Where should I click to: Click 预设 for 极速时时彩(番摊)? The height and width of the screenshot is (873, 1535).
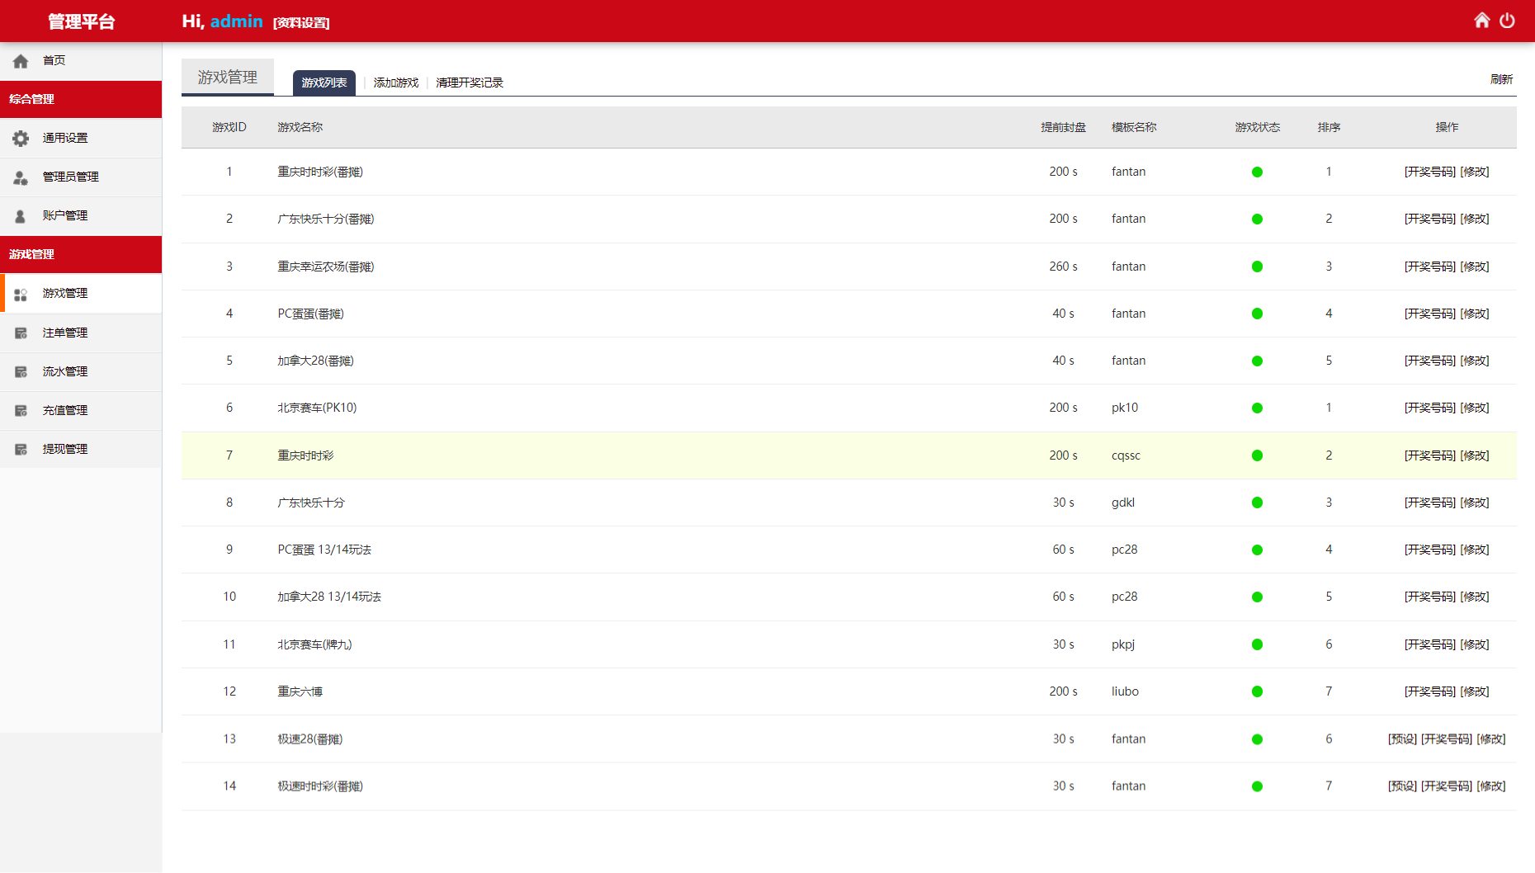1402,786
